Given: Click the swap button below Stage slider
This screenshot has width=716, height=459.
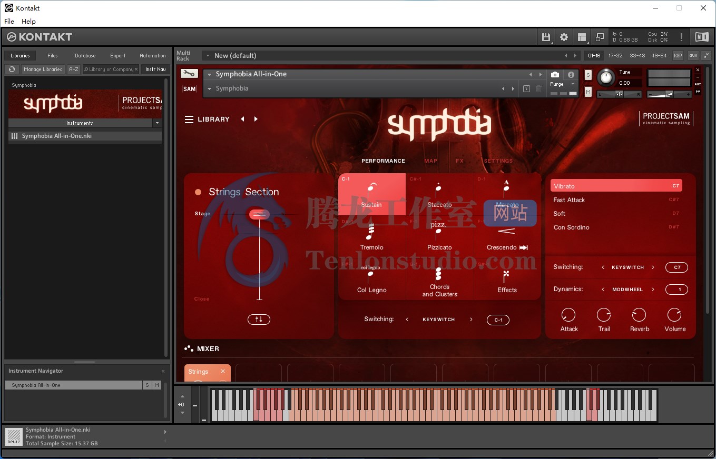Looking at the screenshot, I should (x=259, y=319).
